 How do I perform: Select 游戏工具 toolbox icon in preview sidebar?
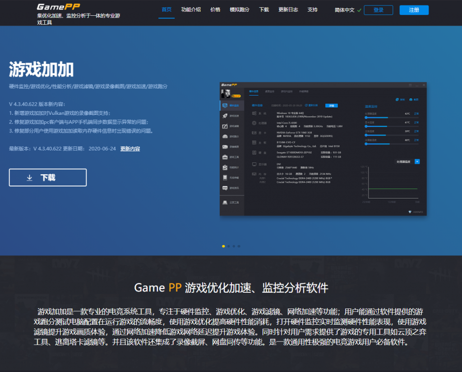point(225,157)
